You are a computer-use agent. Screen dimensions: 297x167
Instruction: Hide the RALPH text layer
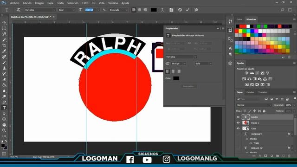238,117
